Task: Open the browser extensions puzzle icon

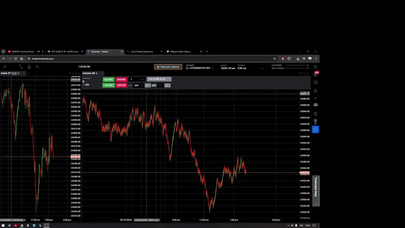Action: point(289,59)
